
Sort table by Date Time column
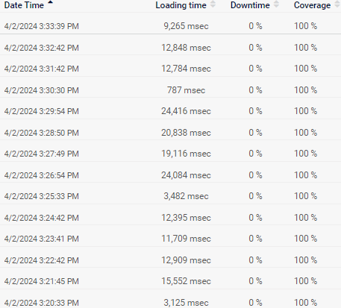24,5
